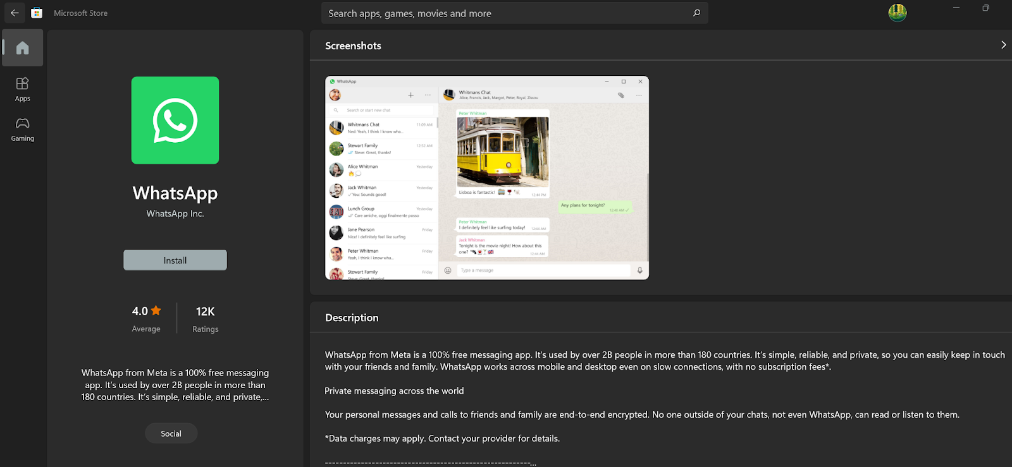This screenshot has height=467, width=1012.
Task: Click the short app summary text
Action: pyautogui.click(x=175, y=385)
